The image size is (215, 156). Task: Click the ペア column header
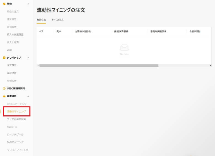click(41, 32)
